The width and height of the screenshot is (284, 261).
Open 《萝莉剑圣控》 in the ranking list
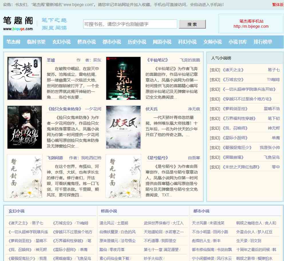pyautogui.click(x=235, y=109)
